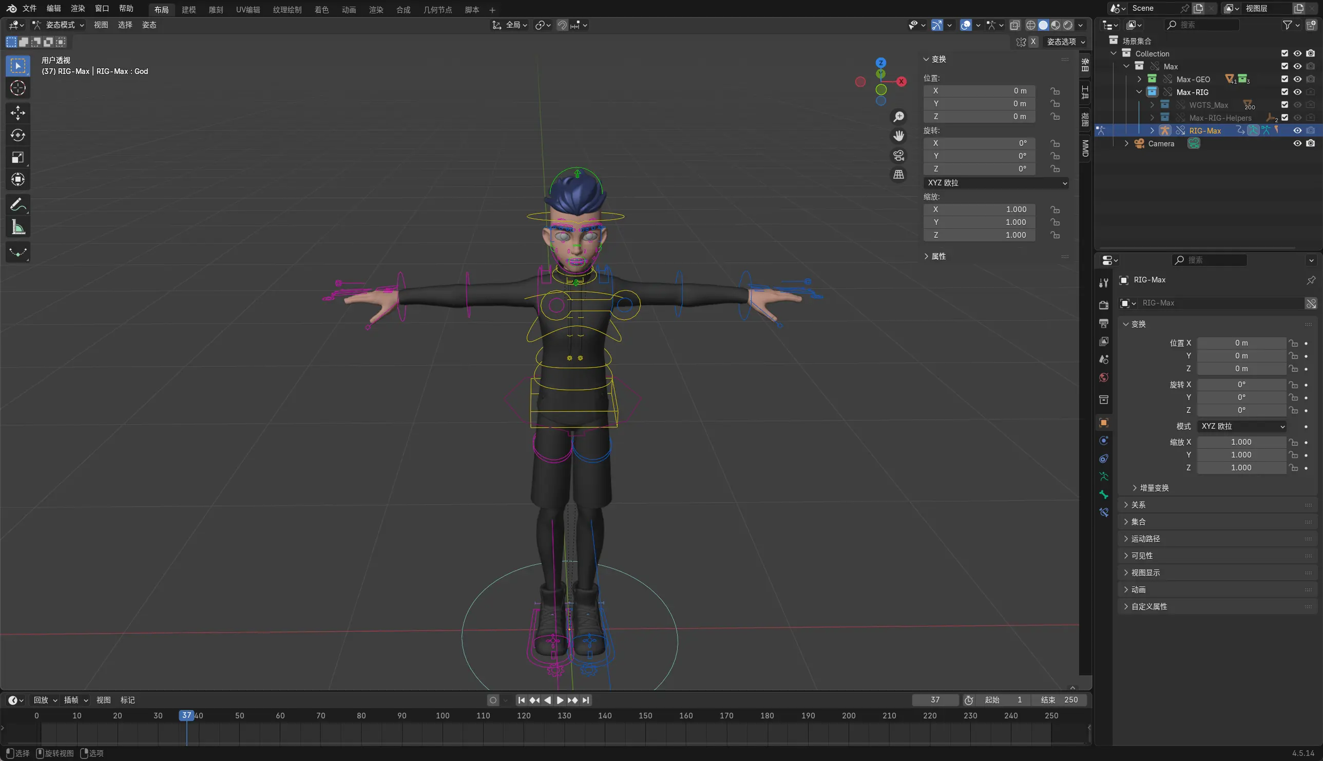
Task: Open the Physics properties tab icon
Action: pyautogui.click(x=1104, y=441)
